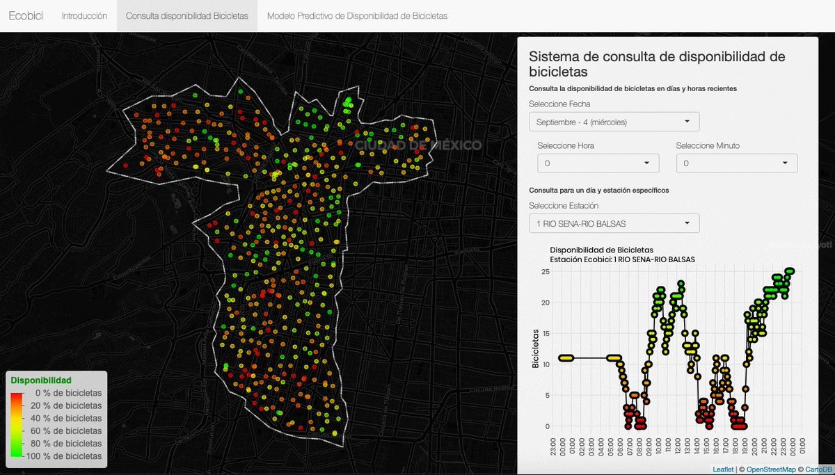Click the Ecobici brand name in navbar

tap(26, 15)
